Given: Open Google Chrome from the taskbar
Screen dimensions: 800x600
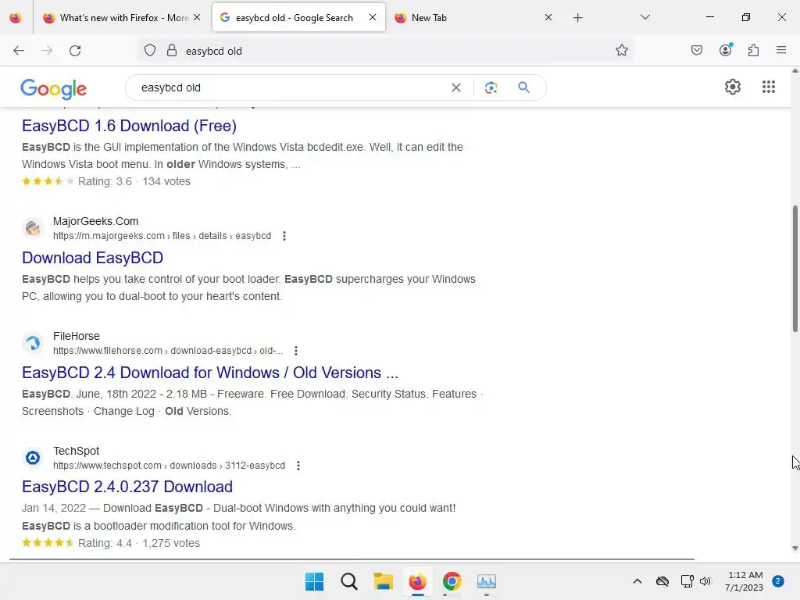Looking at the screenshot, I should point(452,581).
